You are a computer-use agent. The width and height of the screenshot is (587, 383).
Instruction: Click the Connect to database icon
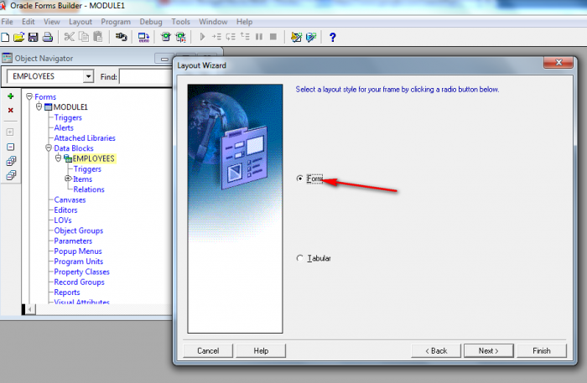(x=122, y=37)
